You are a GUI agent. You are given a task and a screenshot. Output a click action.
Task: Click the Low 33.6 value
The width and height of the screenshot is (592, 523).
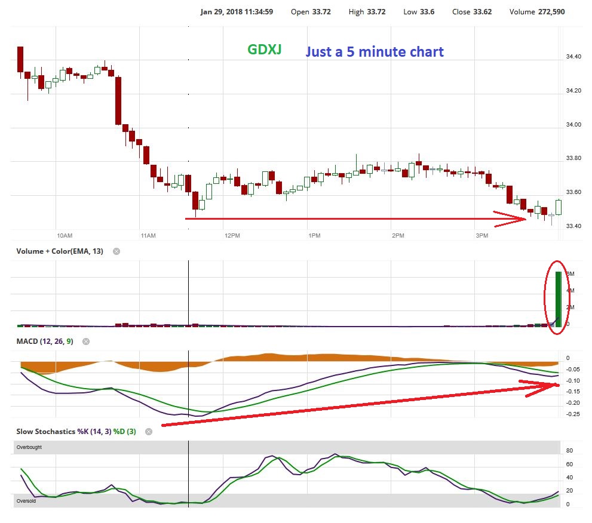419,12
